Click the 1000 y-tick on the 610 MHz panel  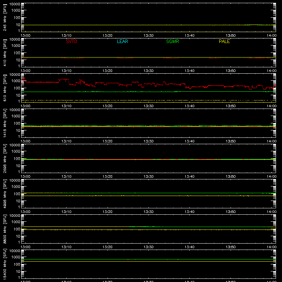[16, 81]
